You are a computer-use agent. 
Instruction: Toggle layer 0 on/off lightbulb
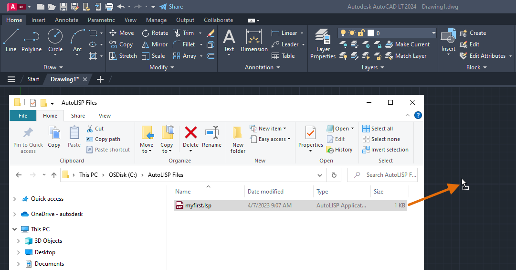pos(343,33)
